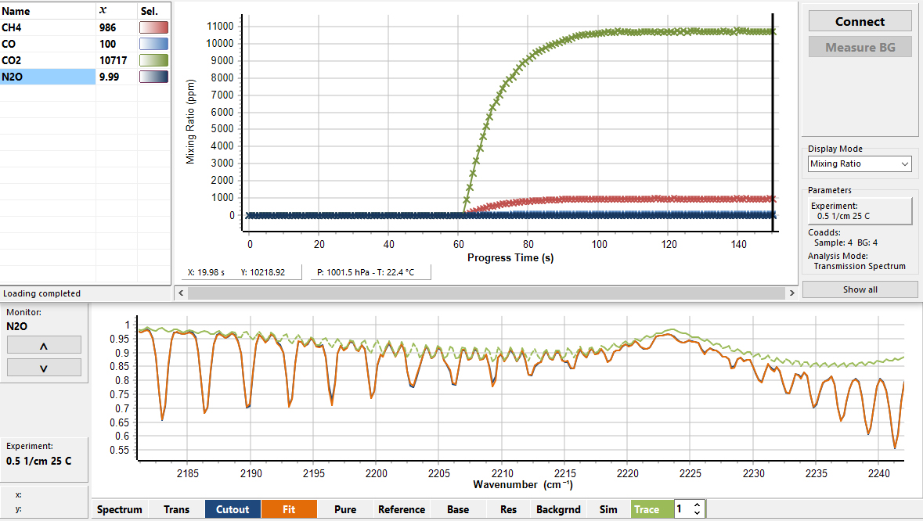Viewport: 923px width, 521px height.
Task: Click the monitor down arrow button
Action: click(44, 368)
